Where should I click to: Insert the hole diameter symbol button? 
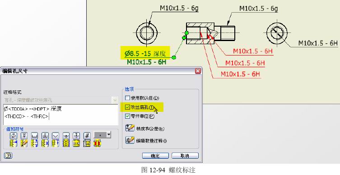point(14,136)
